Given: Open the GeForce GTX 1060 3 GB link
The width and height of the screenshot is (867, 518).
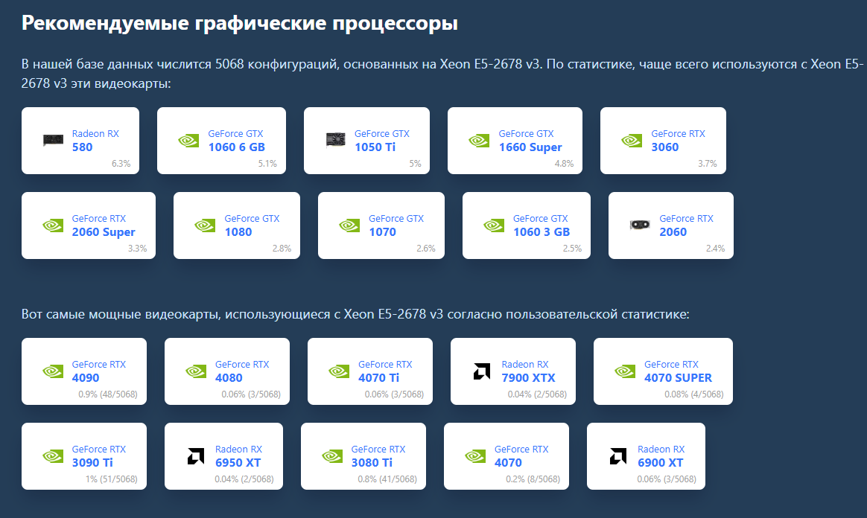Looking at the screenshot, I should pos(542,226).
